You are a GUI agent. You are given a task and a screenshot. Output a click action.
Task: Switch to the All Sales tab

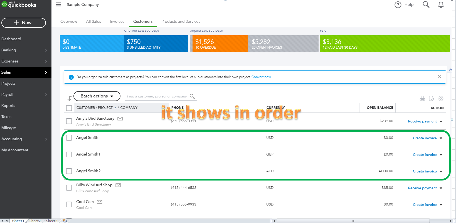coord(93,21)
